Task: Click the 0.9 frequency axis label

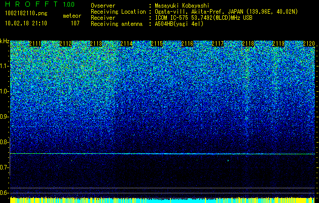Action: (4, 117)
